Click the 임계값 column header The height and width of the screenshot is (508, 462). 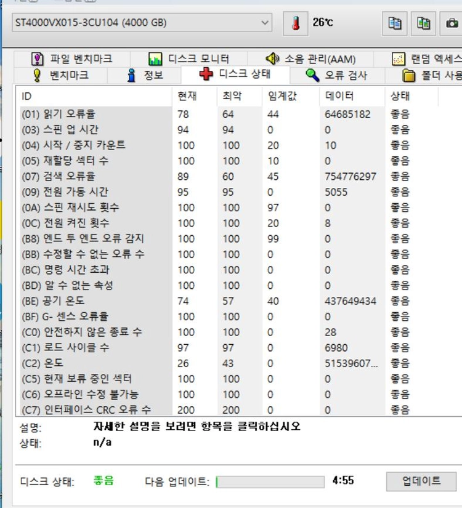291,96
